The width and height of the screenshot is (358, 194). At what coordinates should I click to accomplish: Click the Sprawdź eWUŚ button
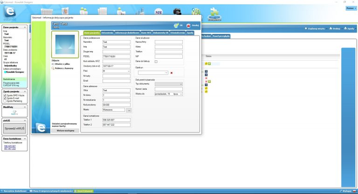point(14,128)
